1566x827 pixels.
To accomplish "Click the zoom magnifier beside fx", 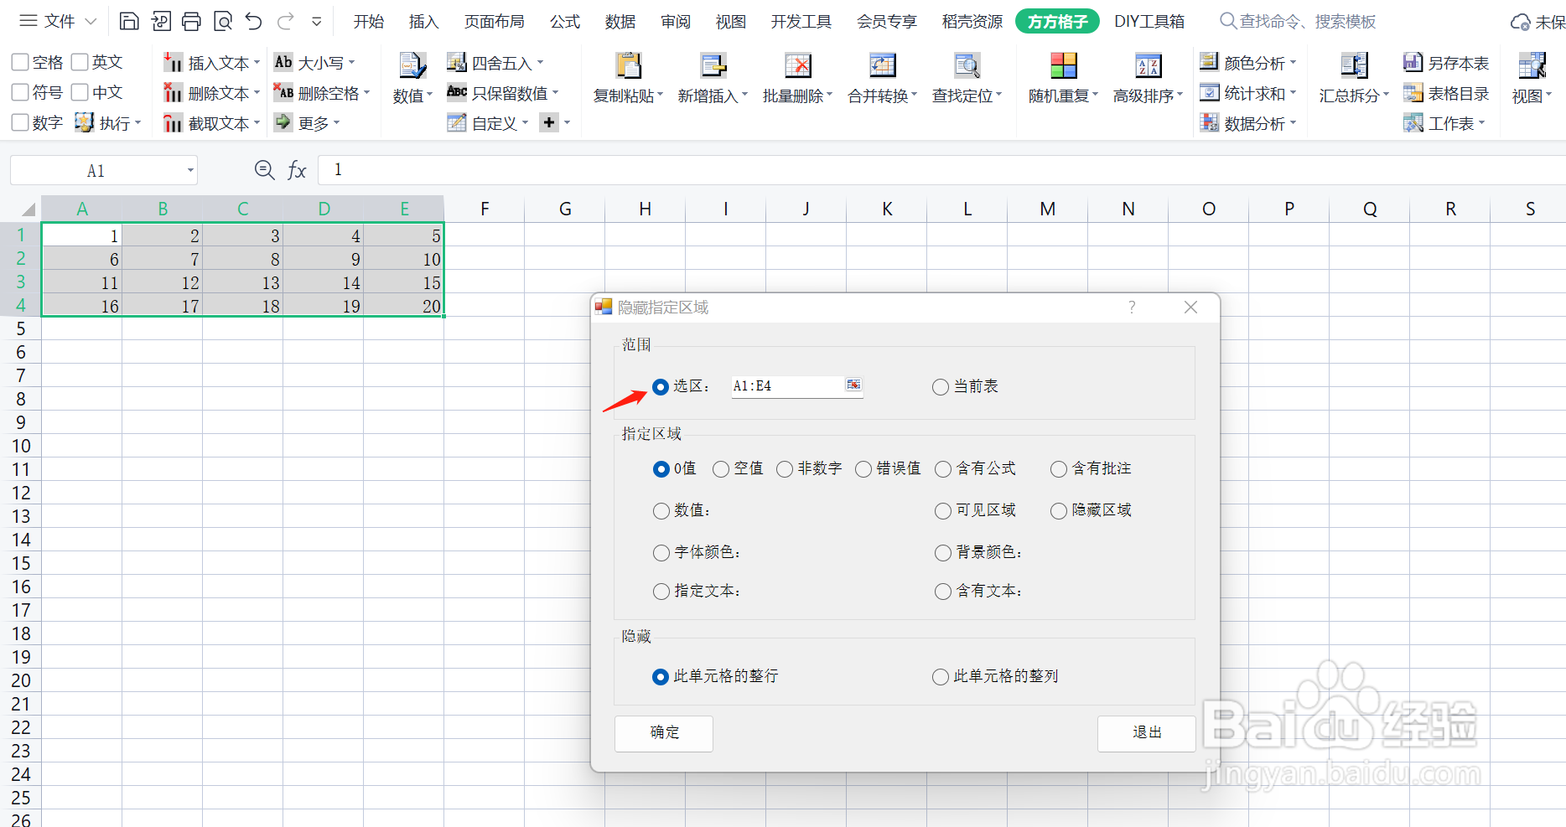I will [x=264, y=170].
